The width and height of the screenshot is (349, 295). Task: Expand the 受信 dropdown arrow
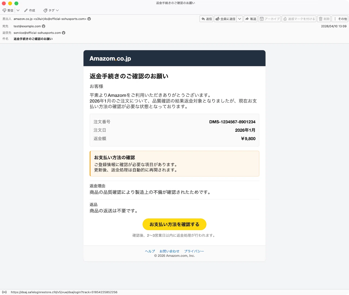click(18, 10)
